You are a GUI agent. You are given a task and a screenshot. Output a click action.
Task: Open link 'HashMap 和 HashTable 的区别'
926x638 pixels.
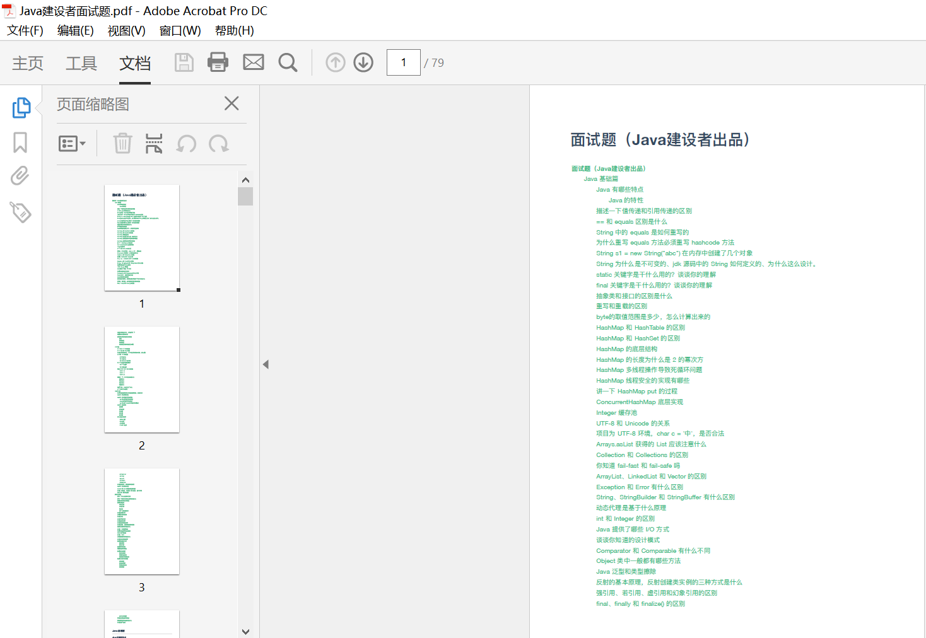click(641, 328)
